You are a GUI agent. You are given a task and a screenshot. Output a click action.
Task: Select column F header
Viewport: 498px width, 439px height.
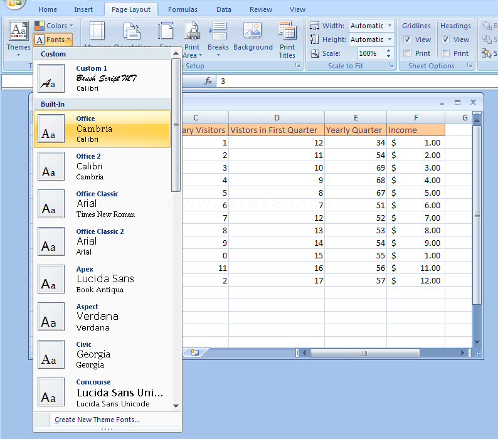[416, 117]
